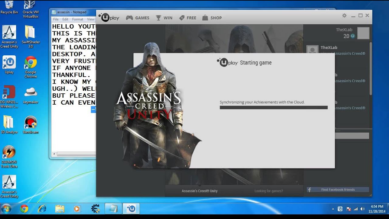This screenshot has height=219, width=389.
Task: Click the Find Facebook friends button
Action: 338,189
